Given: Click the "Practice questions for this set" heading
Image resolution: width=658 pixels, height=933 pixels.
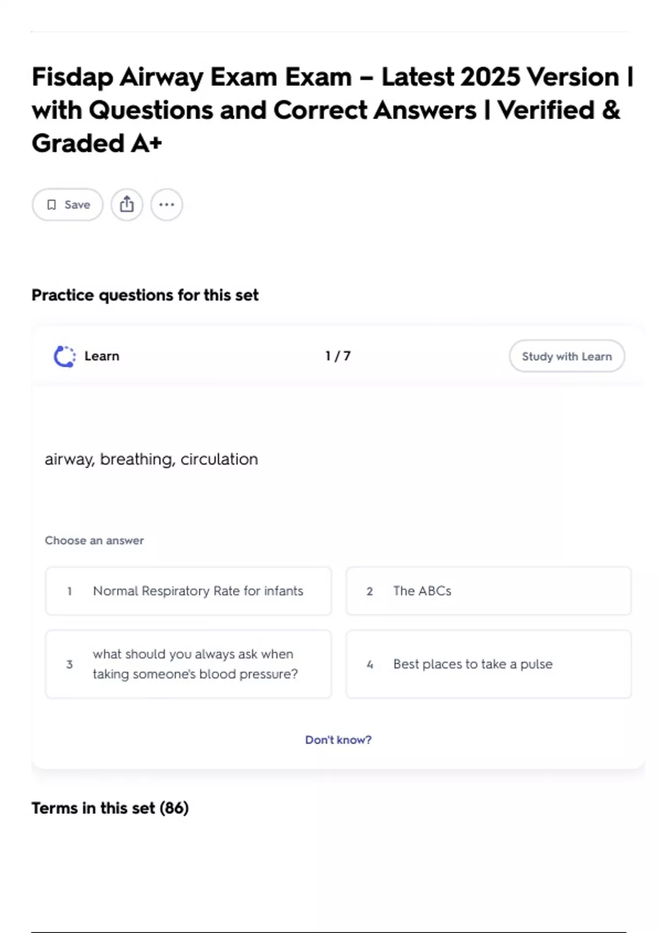Looking at the screenshot, I should [x=145, y=295].
